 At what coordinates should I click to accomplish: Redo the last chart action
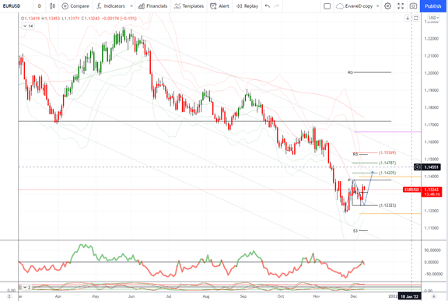point(276,6)
